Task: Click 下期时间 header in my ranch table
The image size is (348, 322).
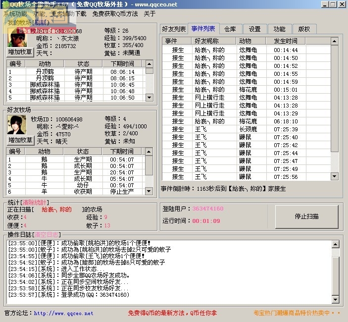Action: click(x=122, y=64)
